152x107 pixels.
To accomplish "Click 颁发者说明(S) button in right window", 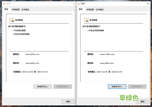I will pos(137,86).
